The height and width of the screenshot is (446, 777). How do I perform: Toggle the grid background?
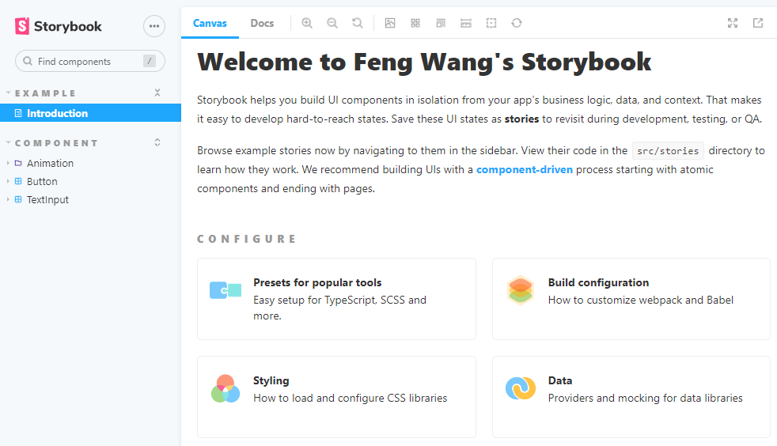point(415,23)
